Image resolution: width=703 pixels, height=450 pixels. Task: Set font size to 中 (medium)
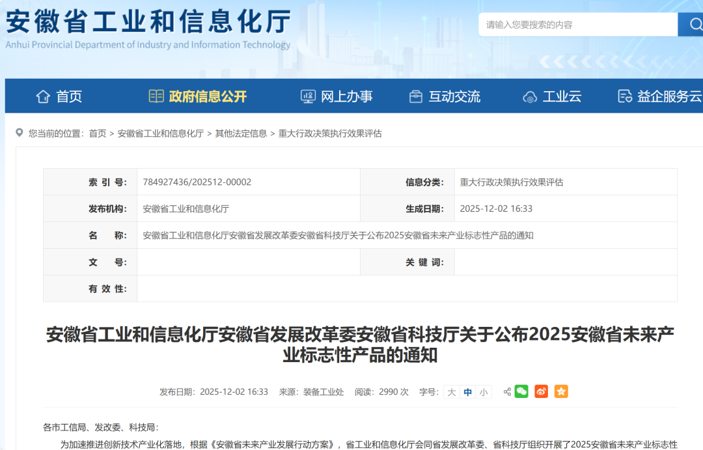[x=467, y=392]
